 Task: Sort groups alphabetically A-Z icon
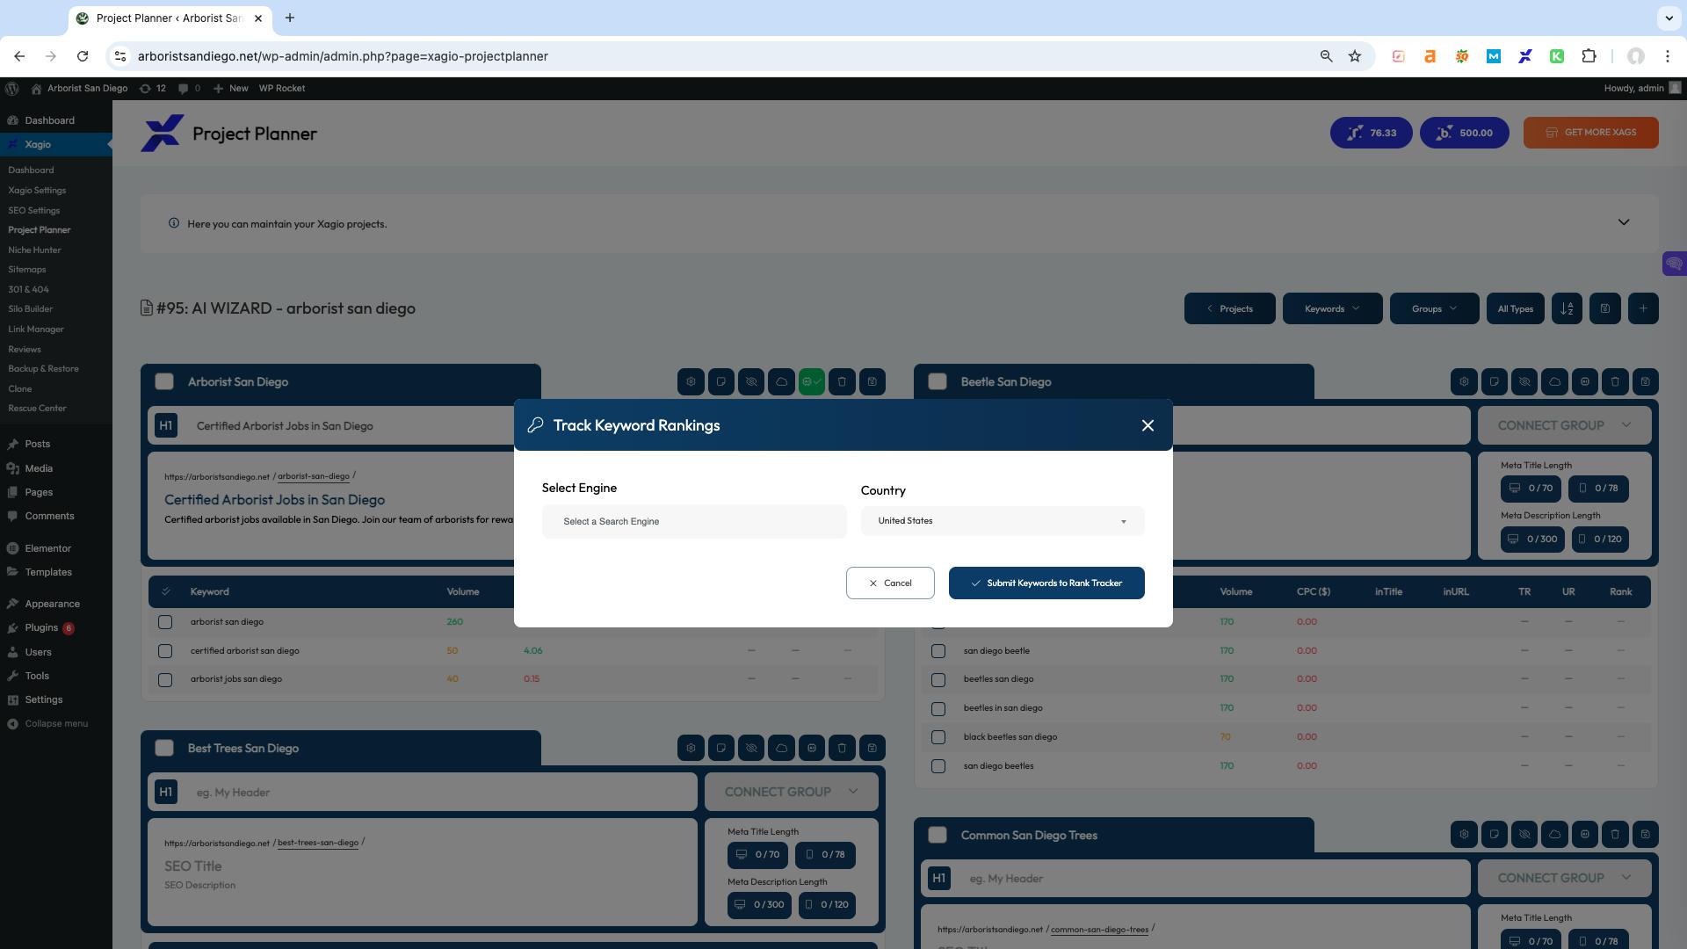click(x=1567, y=308)
